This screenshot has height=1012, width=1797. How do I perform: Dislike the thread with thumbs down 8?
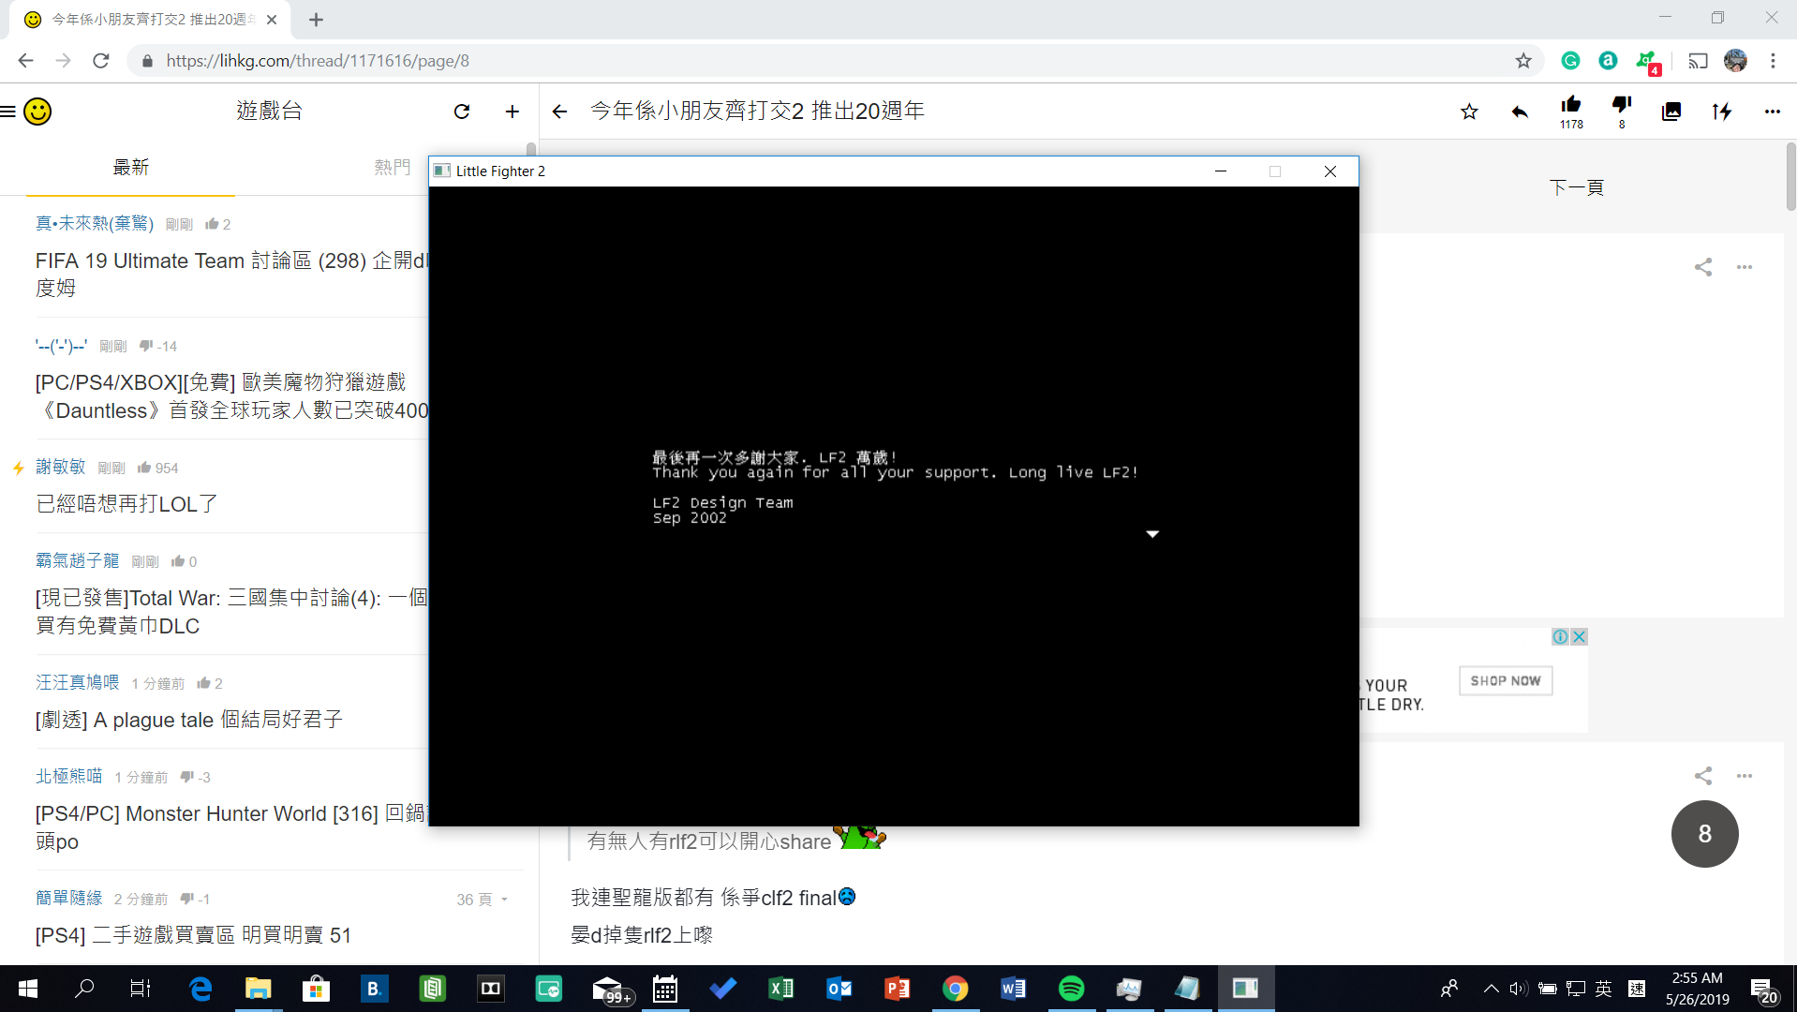[1622, 111]
